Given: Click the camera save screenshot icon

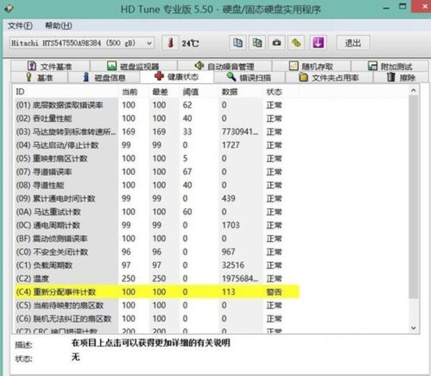Looking at the screenshot, I should click(x=277, y=43).
